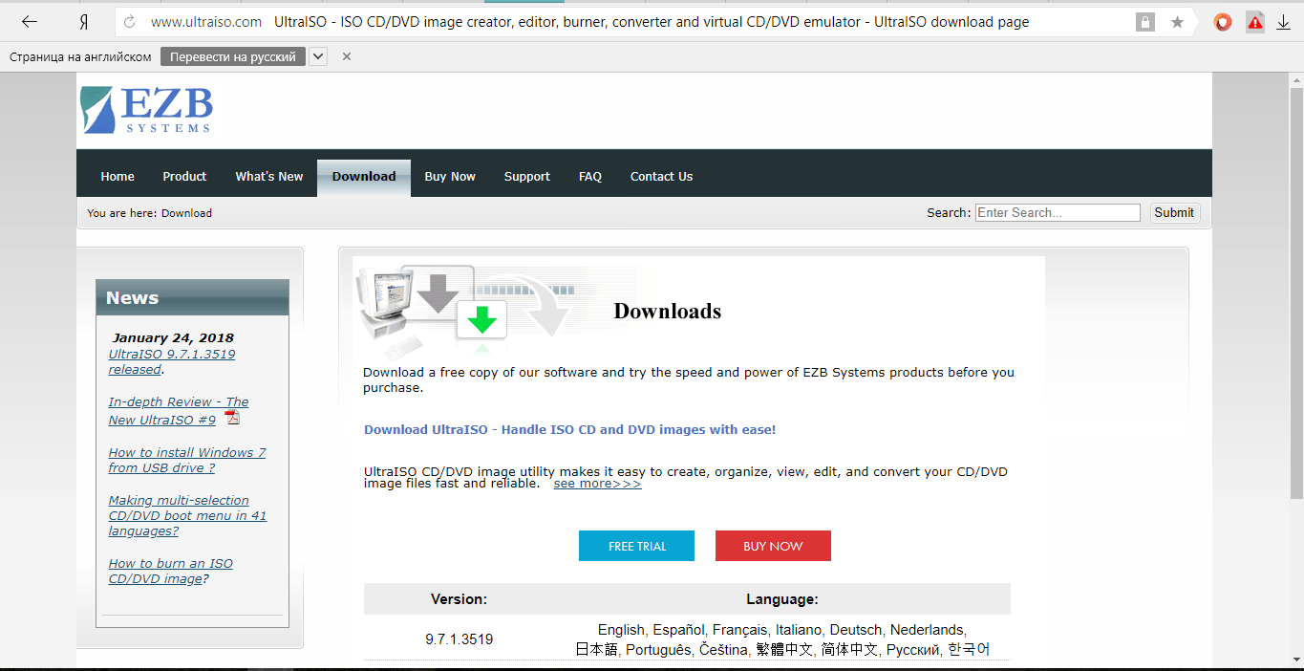The image size is (1304, 671).
Task: Open How to install Windows 7 from USB link
Action: pyautogui.click(x=187, y=460)
